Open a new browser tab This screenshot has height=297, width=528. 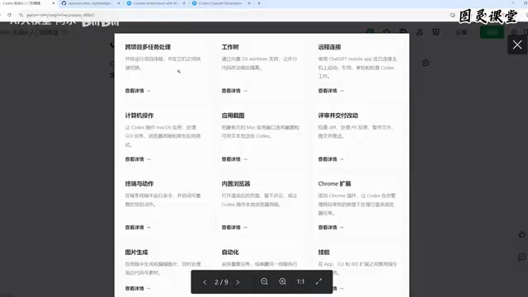point(259,3)
